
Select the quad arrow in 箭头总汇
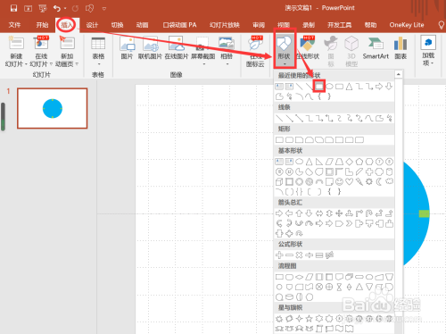339,213
